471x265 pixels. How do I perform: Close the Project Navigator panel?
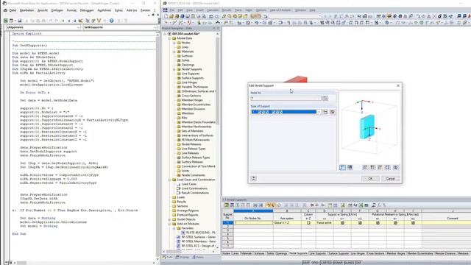[x=219, y=28]
